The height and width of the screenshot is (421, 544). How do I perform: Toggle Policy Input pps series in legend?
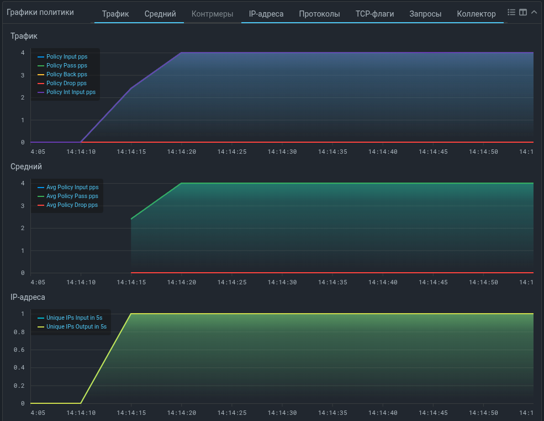[66, 57]
